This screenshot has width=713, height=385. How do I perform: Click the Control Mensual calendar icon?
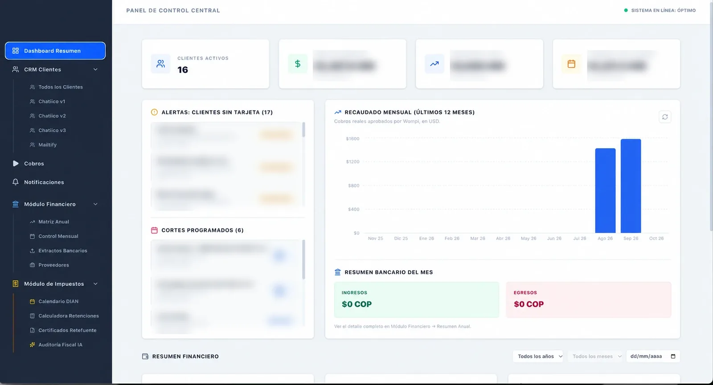pyautogui.click(x=32, y=236)
